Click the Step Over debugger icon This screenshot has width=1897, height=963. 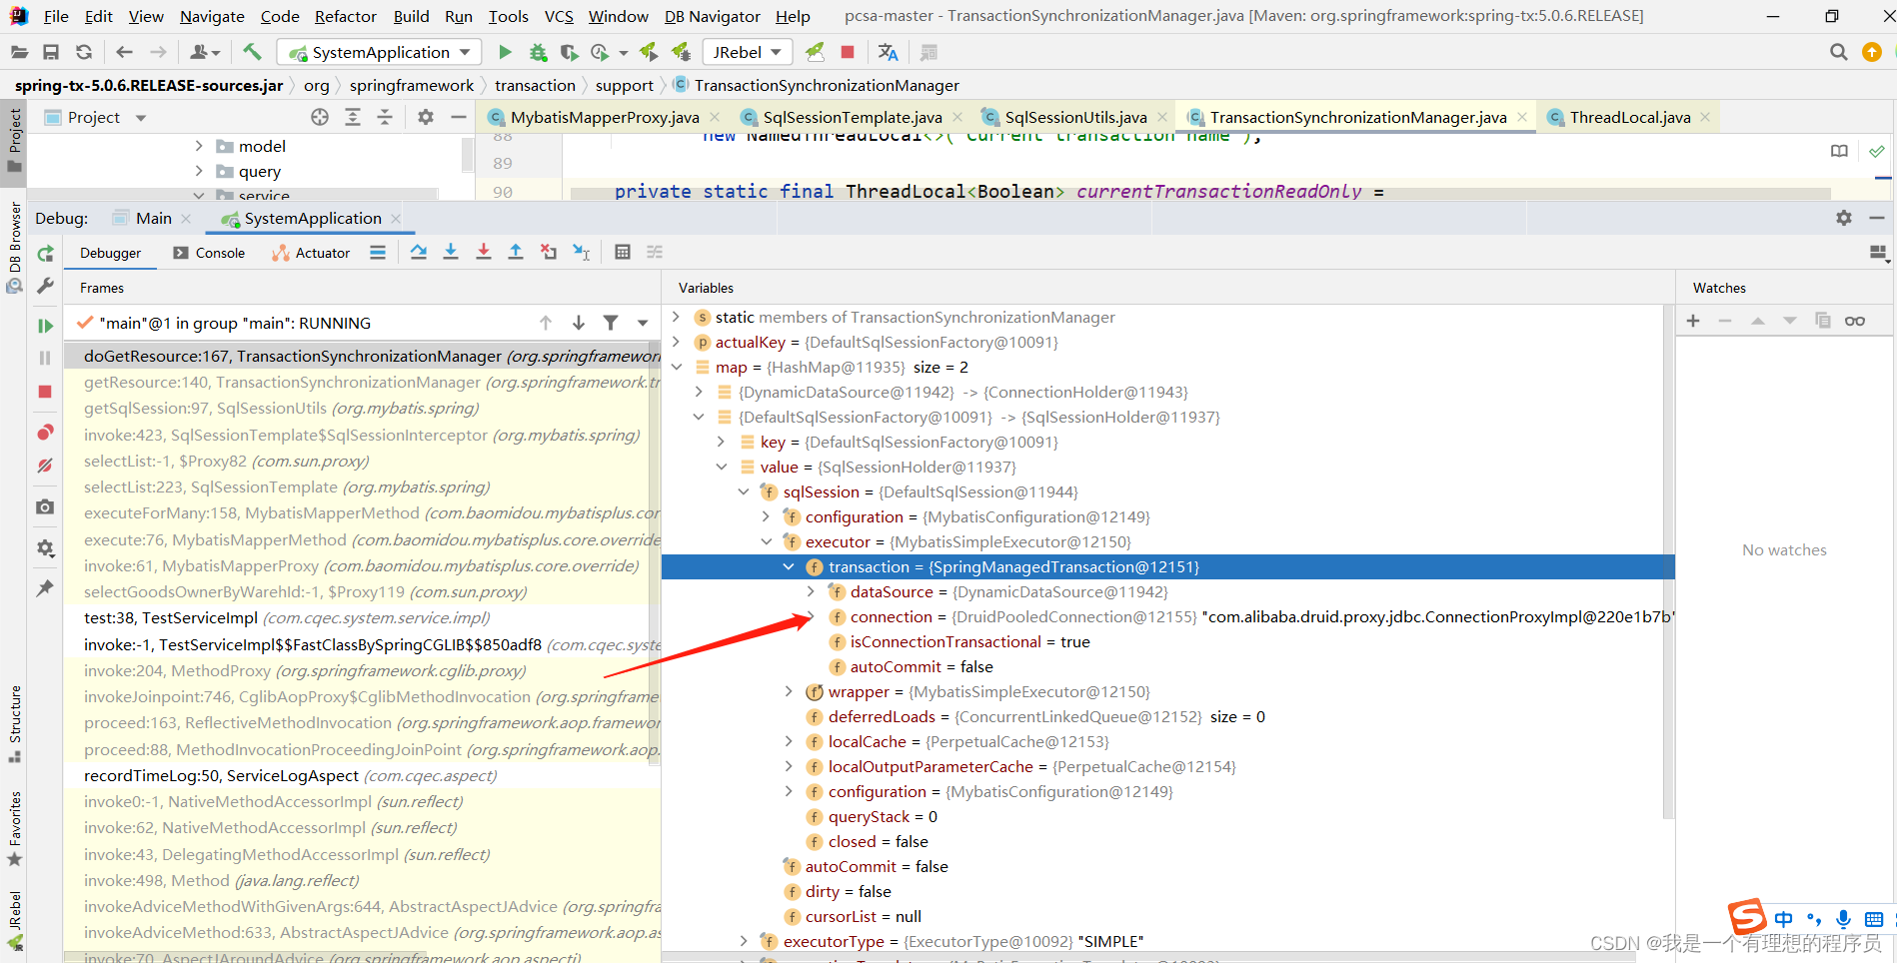[x=419, y=252]
